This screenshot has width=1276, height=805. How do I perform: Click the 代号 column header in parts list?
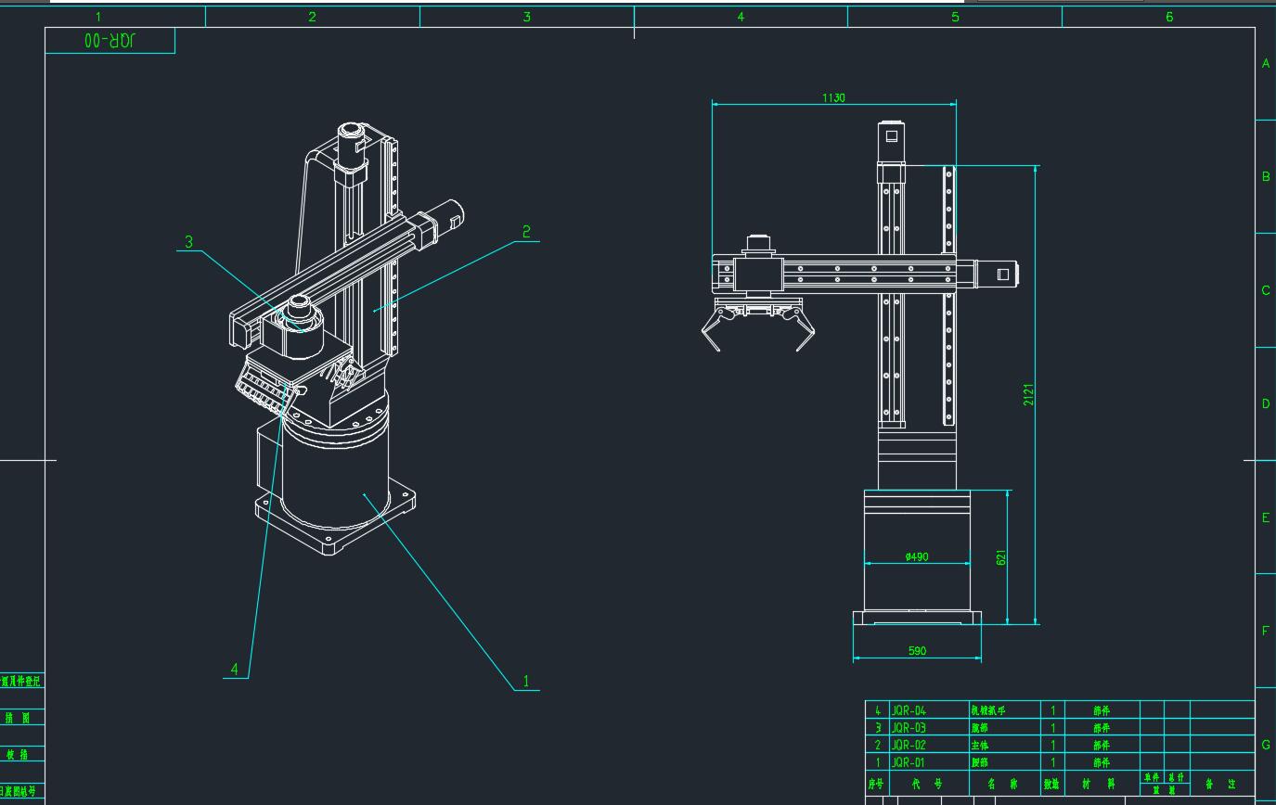926,784
